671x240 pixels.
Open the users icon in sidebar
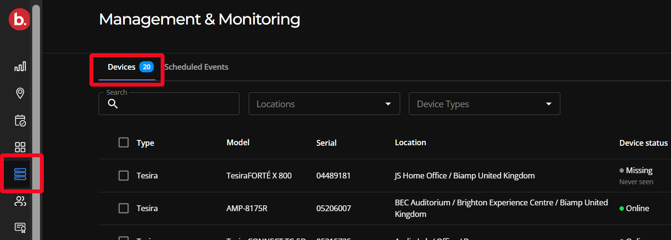(x=20, y=201)
